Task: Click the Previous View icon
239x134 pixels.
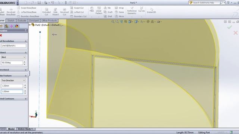Action: pos(121,22)
